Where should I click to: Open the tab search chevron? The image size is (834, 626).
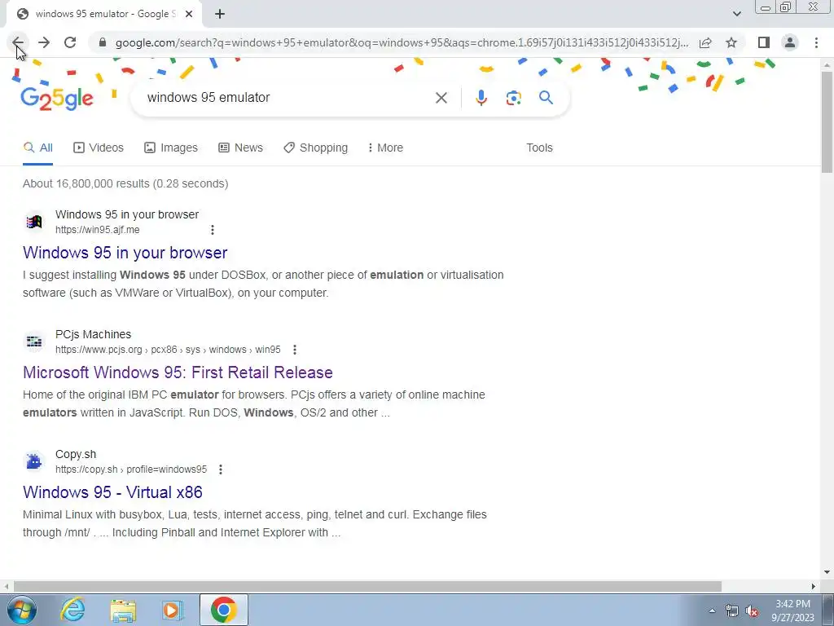(x=736, y=14)
